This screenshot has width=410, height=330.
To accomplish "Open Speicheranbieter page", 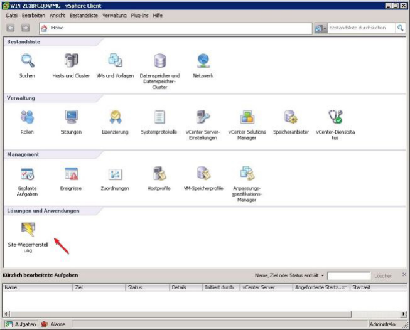I will pos(291,122).
